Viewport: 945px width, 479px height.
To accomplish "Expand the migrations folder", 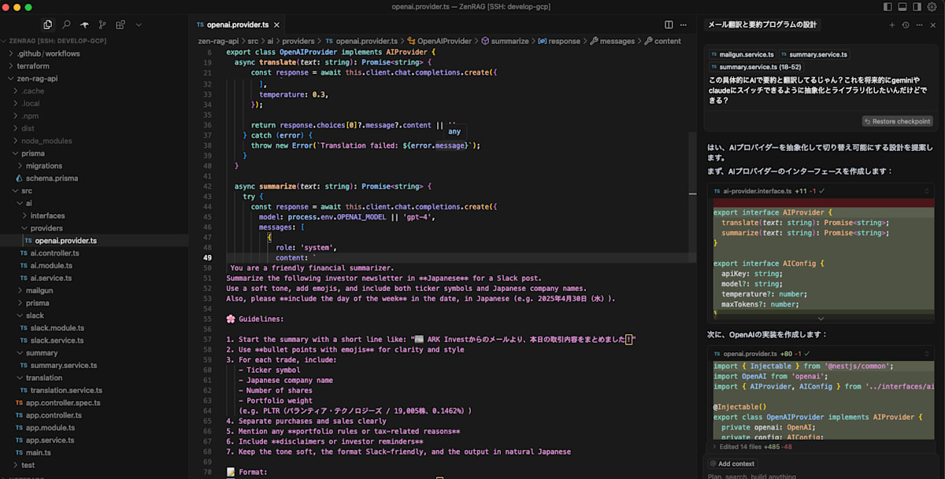I will pos(43,166).
